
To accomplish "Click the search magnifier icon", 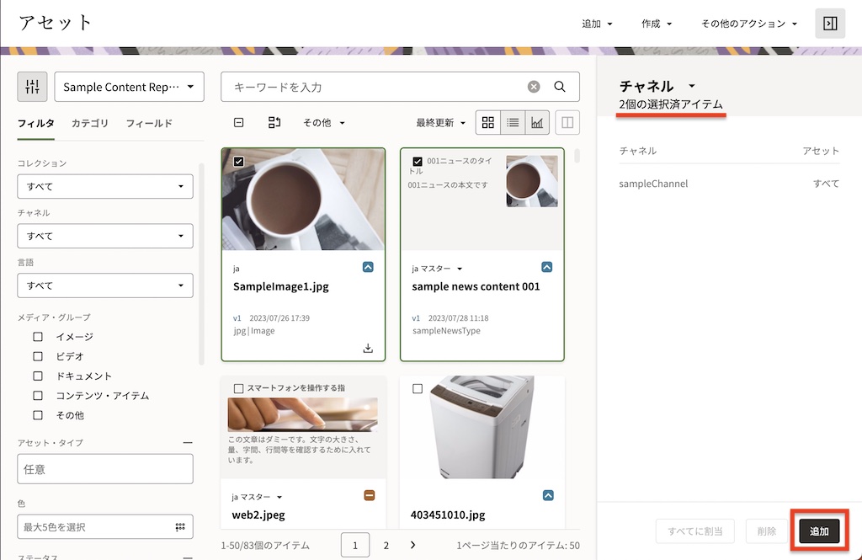I will click(560, 87).
